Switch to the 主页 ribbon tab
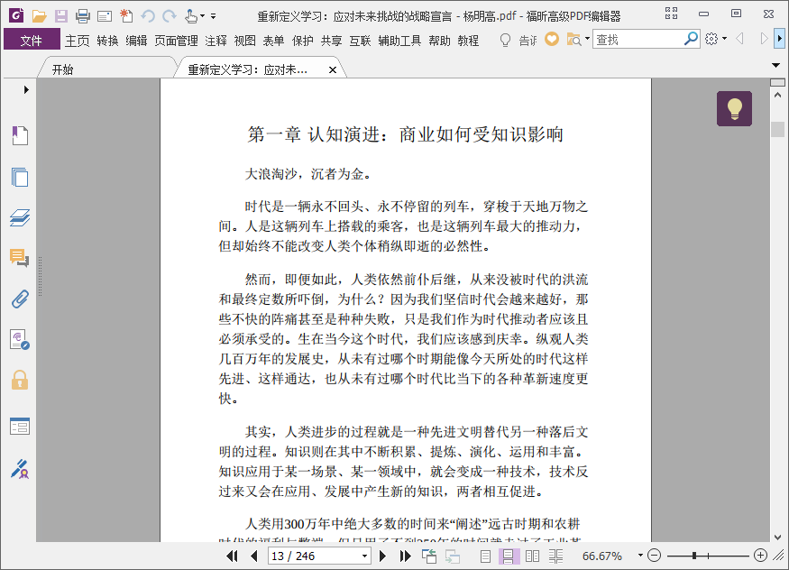This screenshot has width=789, height=570. tap(77, 41)
